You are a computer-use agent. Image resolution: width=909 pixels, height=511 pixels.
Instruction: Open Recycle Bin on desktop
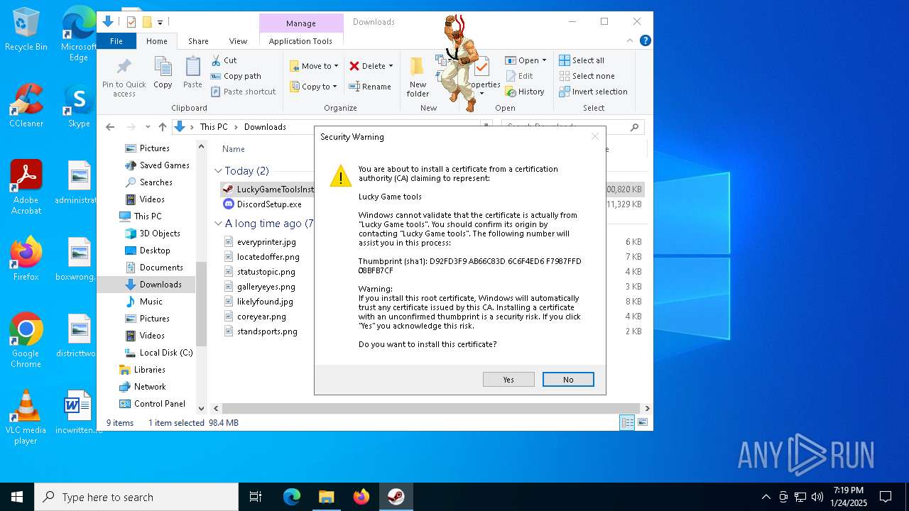[26, 30]
